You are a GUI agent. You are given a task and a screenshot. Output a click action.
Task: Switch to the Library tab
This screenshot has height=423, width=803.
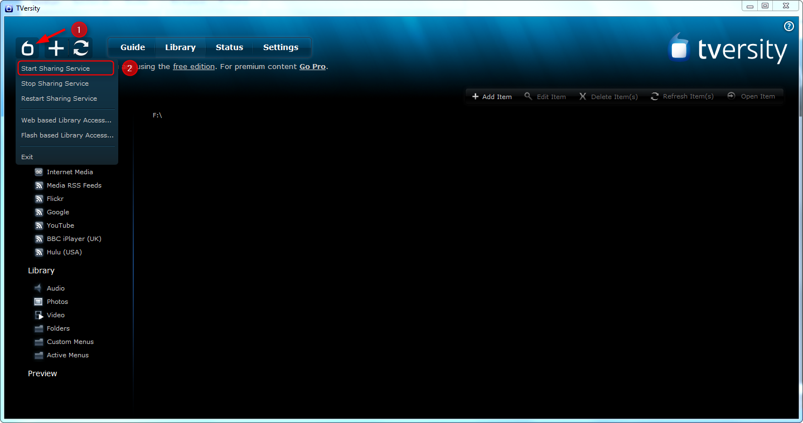180,47
